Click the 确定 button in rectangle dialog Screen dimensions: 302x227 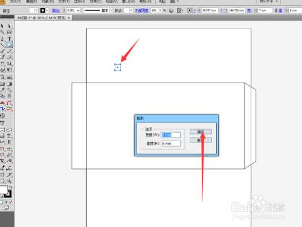click(201, 132)
